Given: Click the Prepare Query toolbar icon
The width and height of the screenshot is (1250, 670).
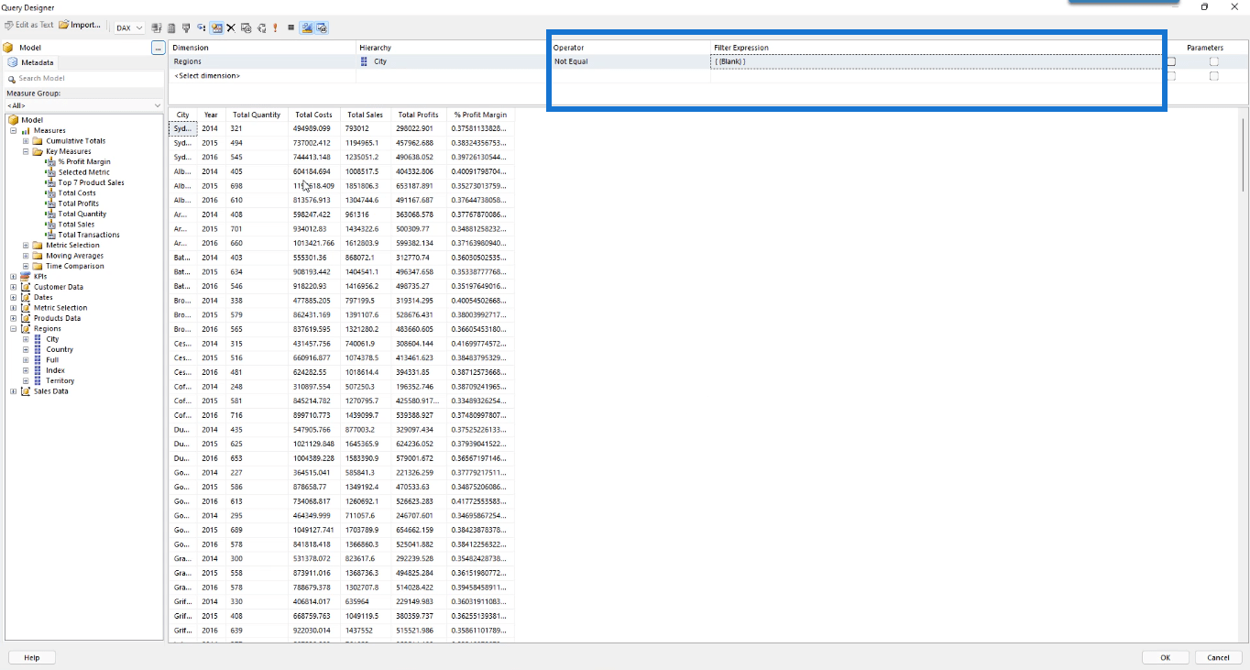Looking at the screenshot, I should [x=261, y=27].
